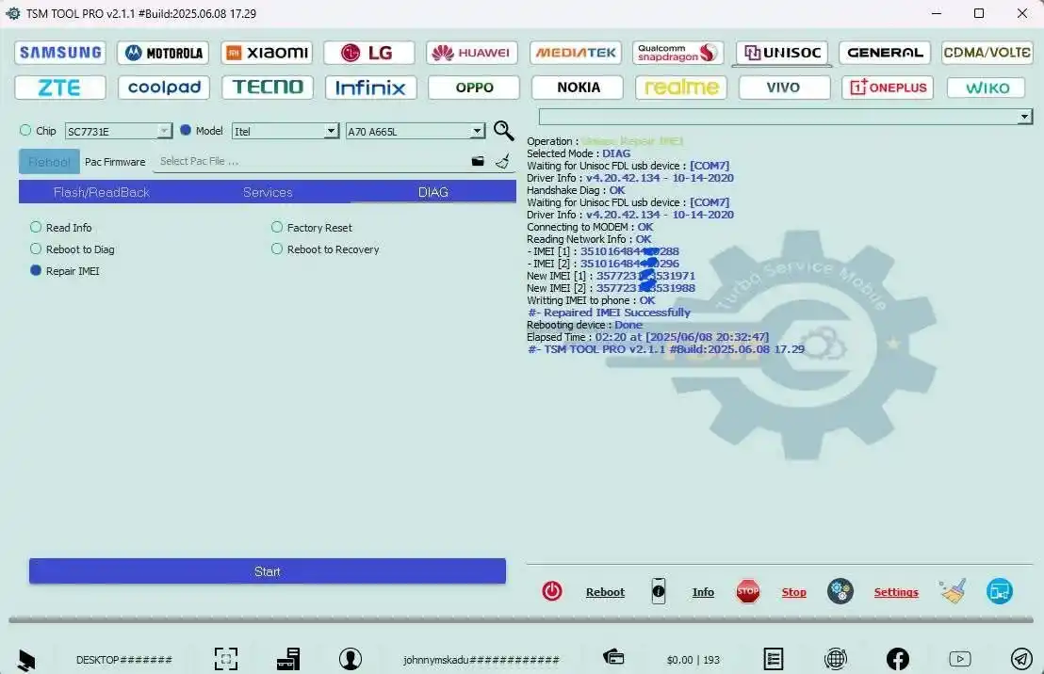This screenshot has width=1044, height=674.
Task: Click the Reboot link
Action: [605, 592]
